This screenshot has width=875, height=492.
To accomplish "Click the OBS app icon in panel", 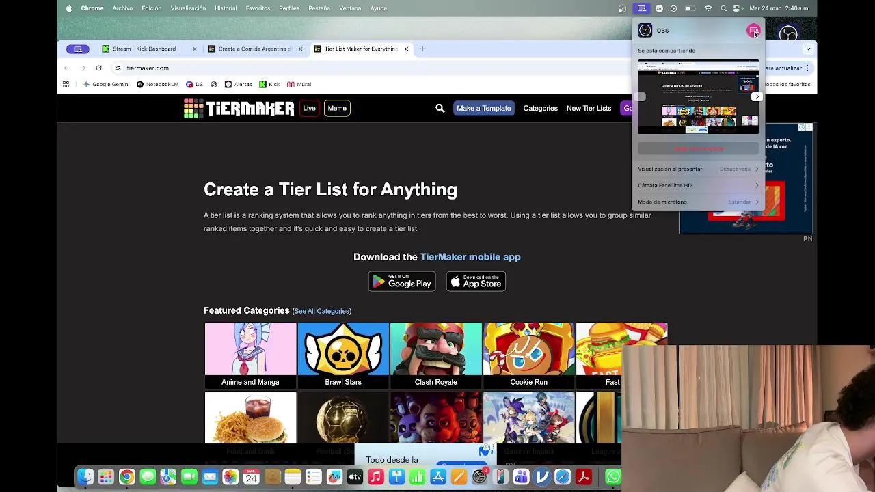I will (x=645, y=30).
